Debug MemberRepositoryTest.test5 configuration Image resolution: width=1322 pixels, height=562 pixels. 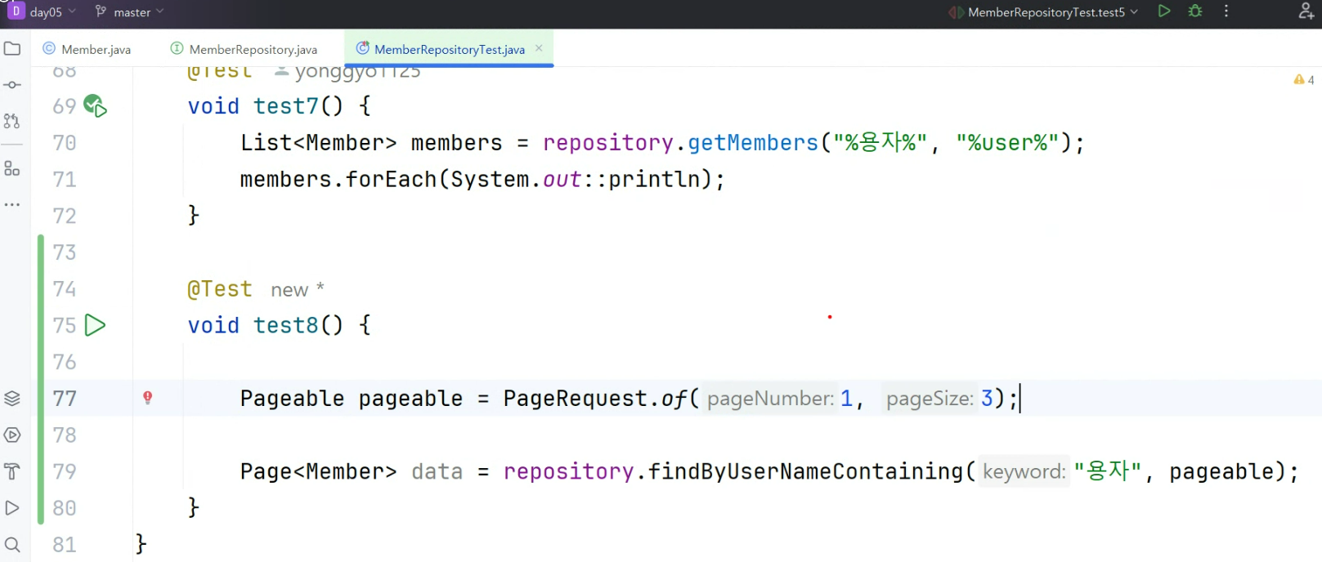[x=1195, y=11]
